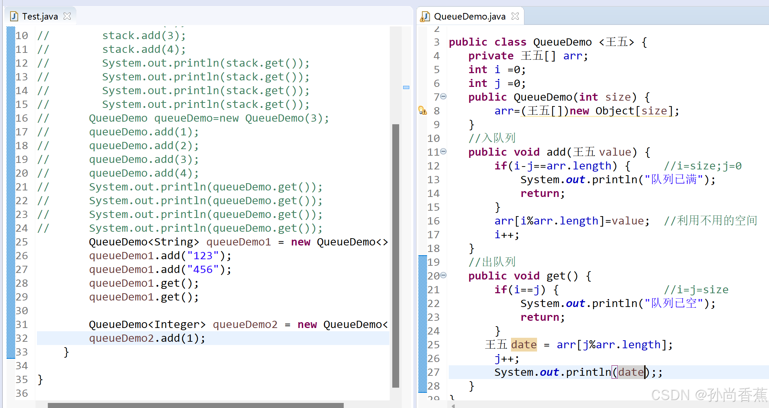Image resolution: width=769 pixels, height=408 pixels.
Task: Click the highlighted date variable on line 25
Action: click(x=524, y=345)
